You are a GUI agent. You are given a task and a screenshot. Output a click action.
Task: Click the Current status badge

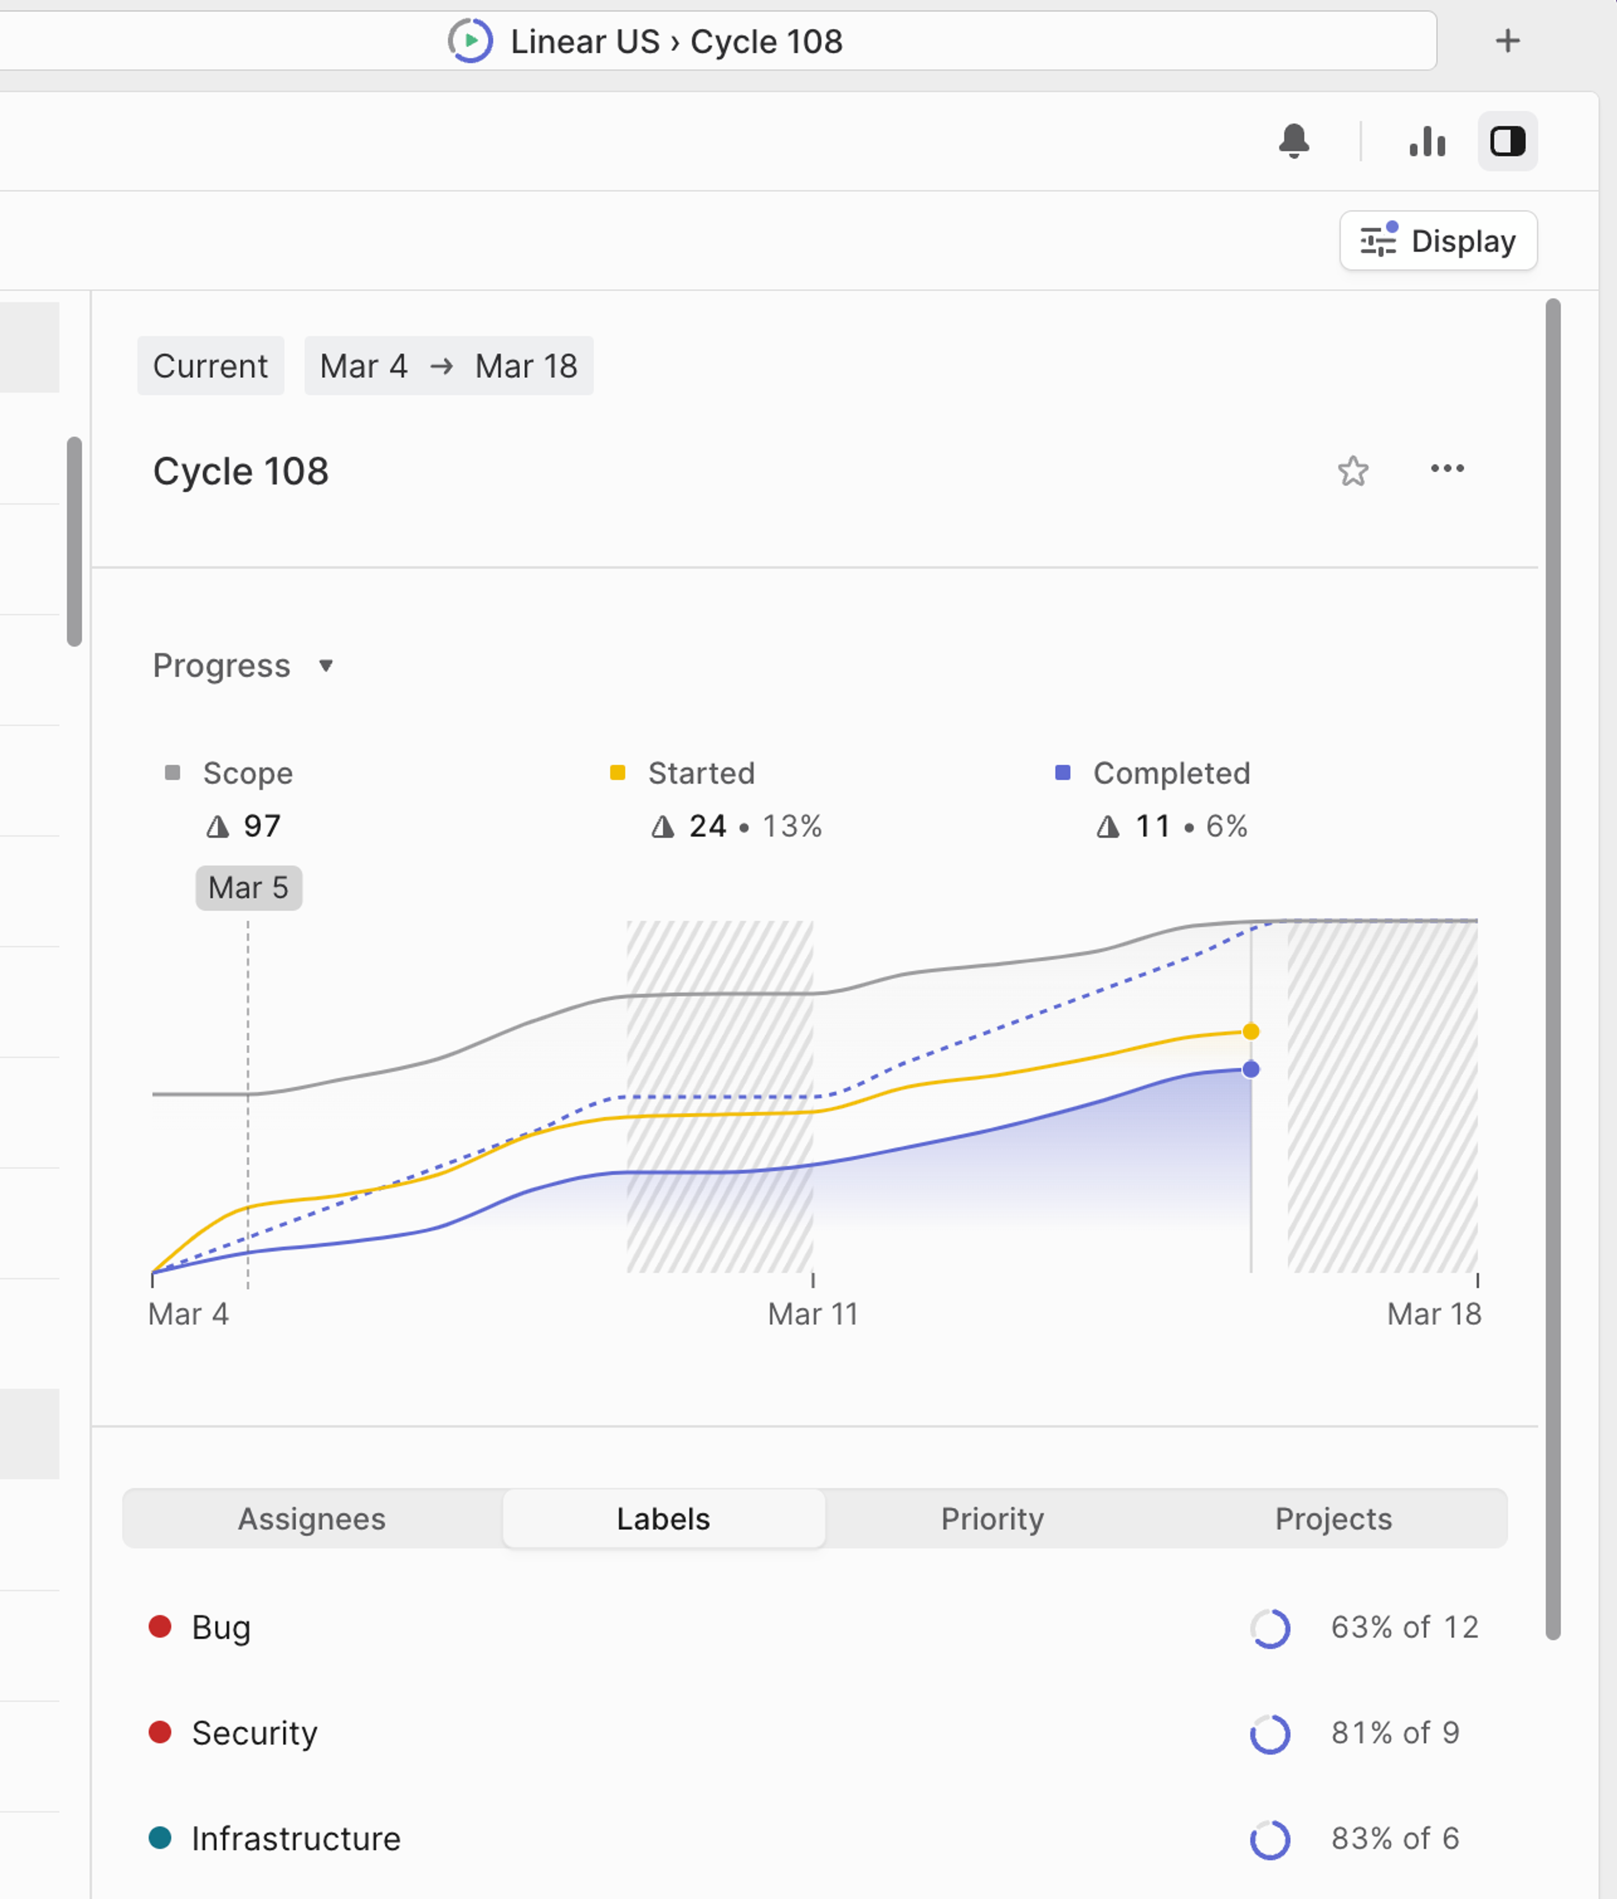(210, 367)
